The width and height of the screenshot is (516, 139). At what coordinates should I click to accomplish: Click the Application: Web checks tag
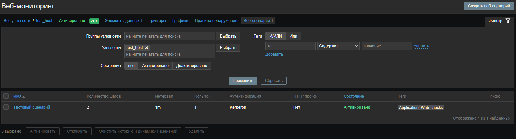point(421,108)
